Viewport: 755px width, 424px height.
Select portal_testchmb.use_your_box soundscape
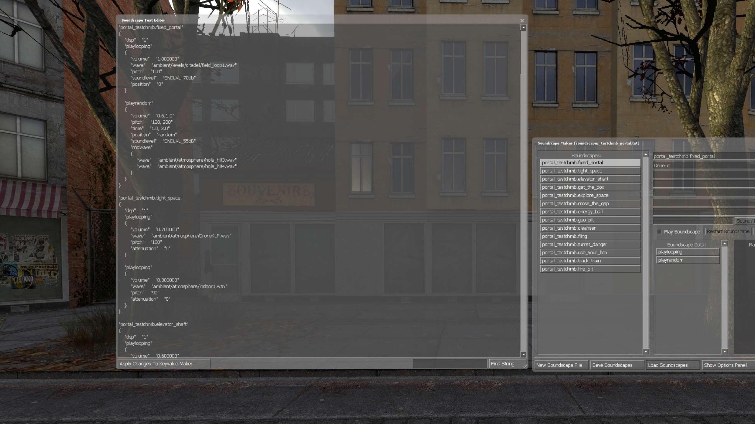(590, 253)
